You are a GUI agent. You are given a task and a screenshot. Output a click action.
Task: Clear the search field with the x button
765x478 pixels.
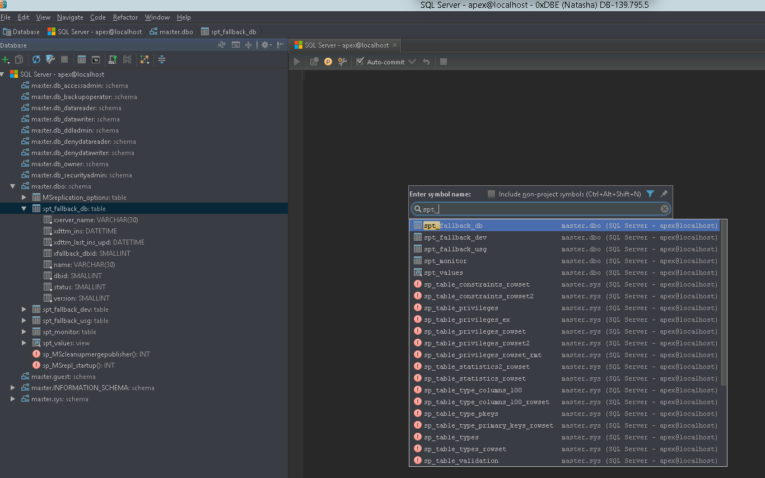[x=664, y=208]
